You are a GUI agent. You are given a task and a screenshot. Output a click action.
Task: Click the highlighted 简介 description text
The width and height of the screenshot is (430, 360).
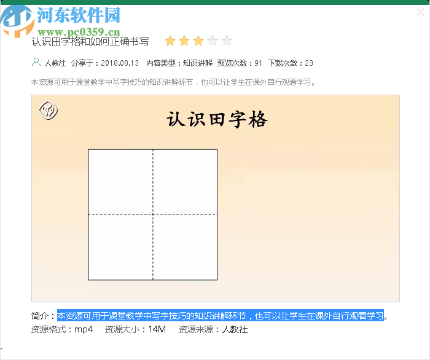[x=220, y=316]
